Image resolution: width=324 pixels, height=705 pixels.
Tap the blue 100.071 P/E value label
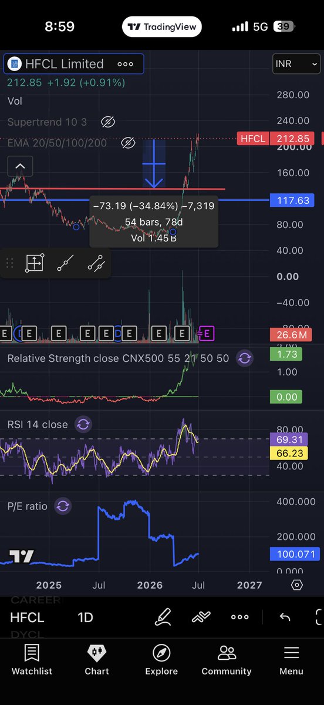point(296,554)
